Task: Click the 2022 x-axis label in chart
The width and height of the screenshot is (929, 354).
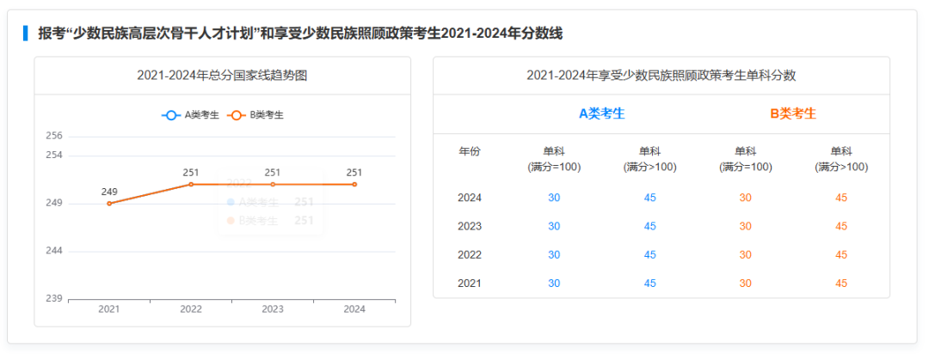Action: (x=191, y=309)
